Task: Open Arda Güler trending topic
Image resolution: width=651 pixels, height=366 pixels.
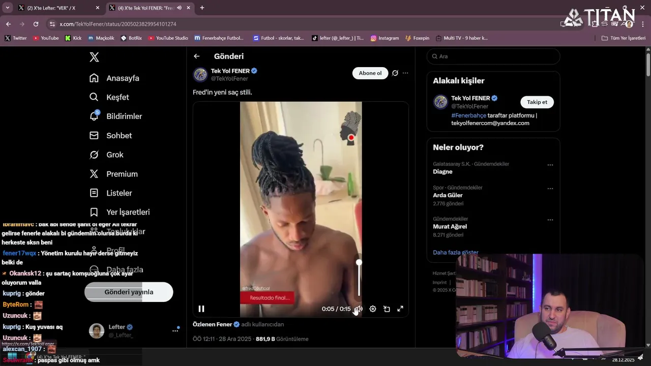Action: tap(448, 195)
